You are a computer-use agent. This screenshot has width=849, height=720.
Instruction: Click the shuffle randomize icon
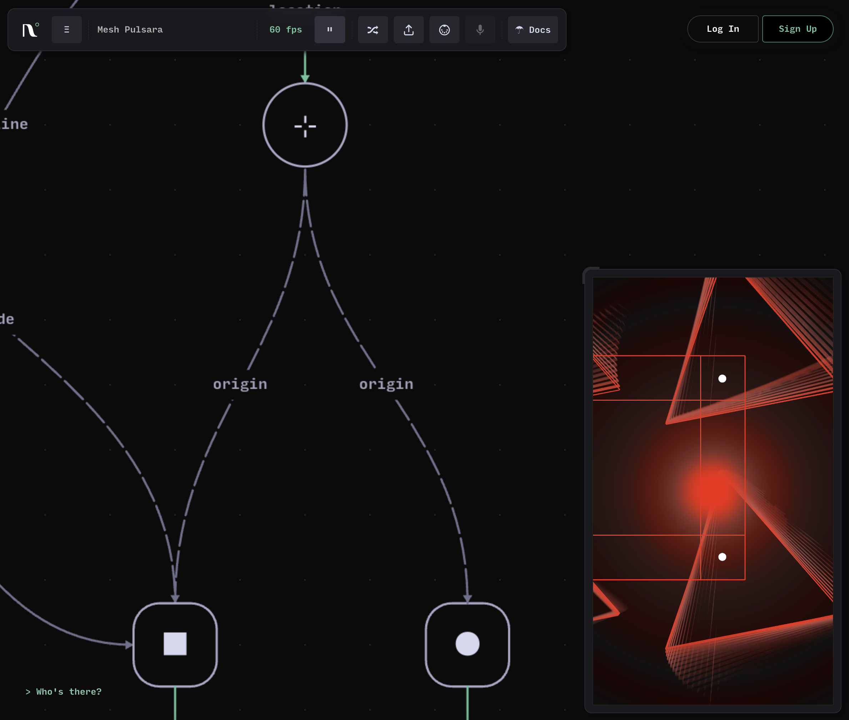click(x=372, y=30)
